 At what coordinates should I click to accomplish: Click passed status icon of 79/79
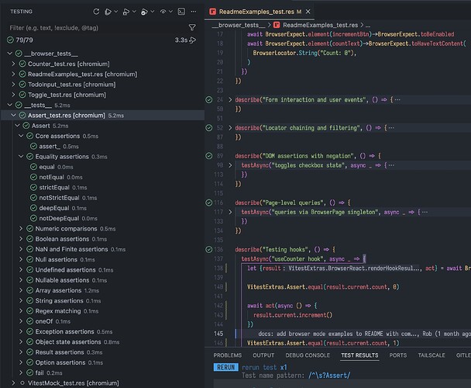(11, 40)
